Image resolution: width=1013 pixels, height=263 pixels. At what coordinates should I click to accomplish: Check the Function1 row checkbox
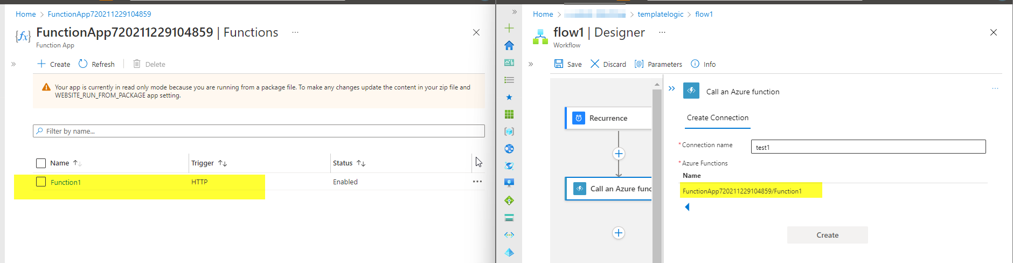pyautogui.click(x=41, y=182)
